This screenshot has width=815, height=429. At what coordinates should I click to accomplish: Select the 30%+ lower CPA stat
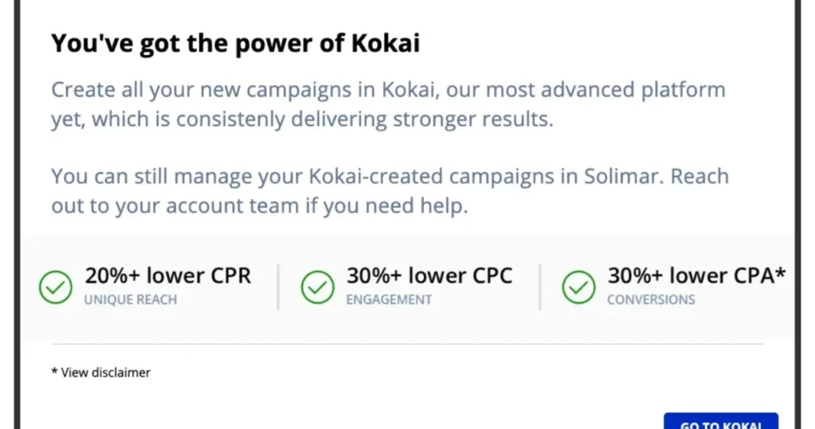tap(697, 275)
